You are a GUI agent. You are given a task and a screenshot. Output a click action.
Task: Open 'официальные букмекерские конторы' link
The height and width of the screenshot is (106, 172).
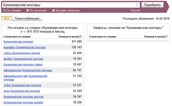(28, 70)
